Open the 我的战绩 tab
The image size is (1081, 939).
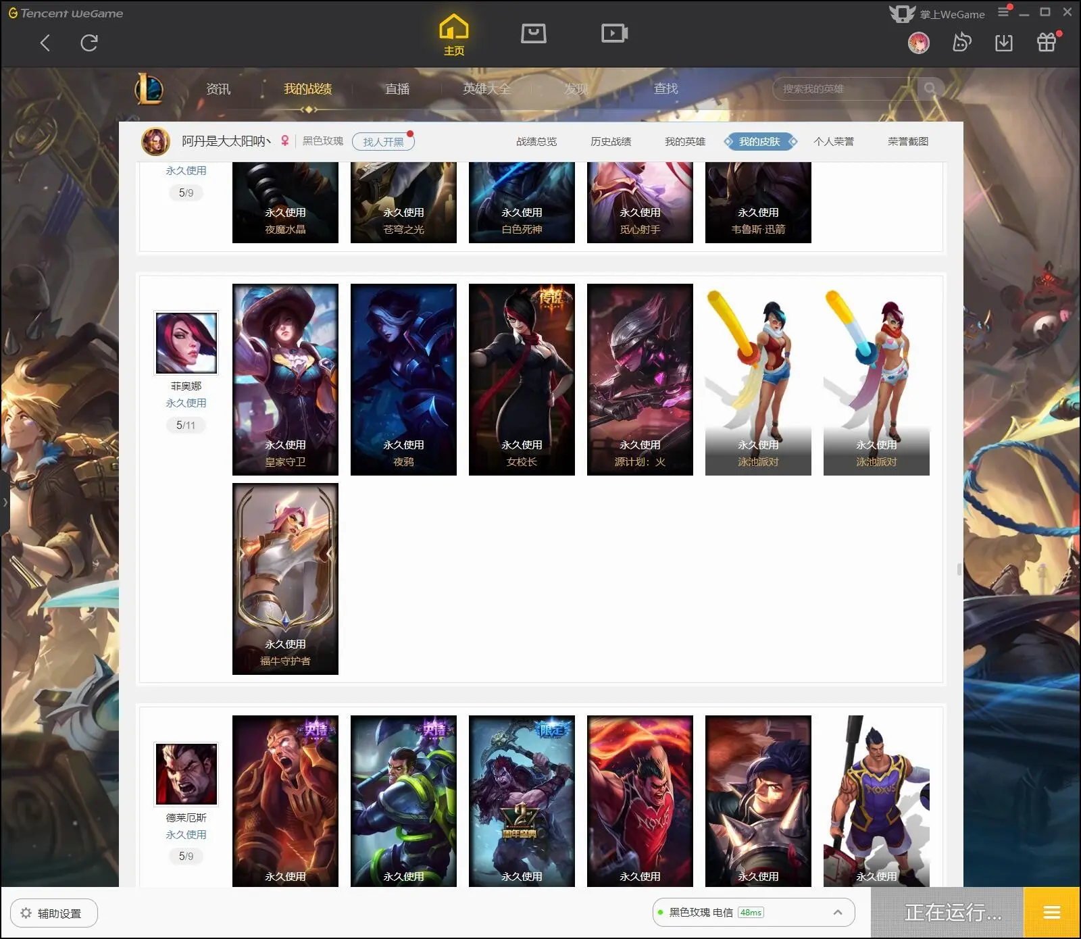(x=307, y=88)
